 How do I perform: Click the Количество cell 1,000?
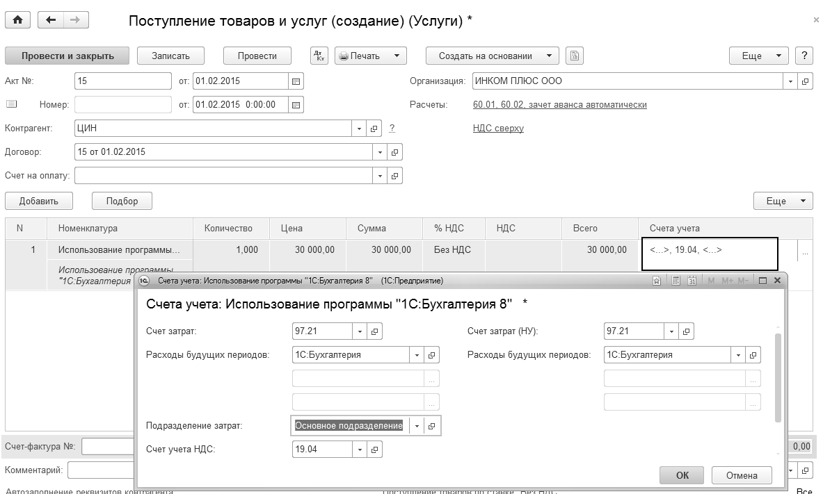tap(231, 250)
